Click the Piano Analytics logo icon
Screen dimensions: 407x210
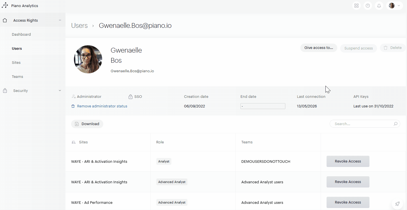pyautogui.click(x=5, y=6)
